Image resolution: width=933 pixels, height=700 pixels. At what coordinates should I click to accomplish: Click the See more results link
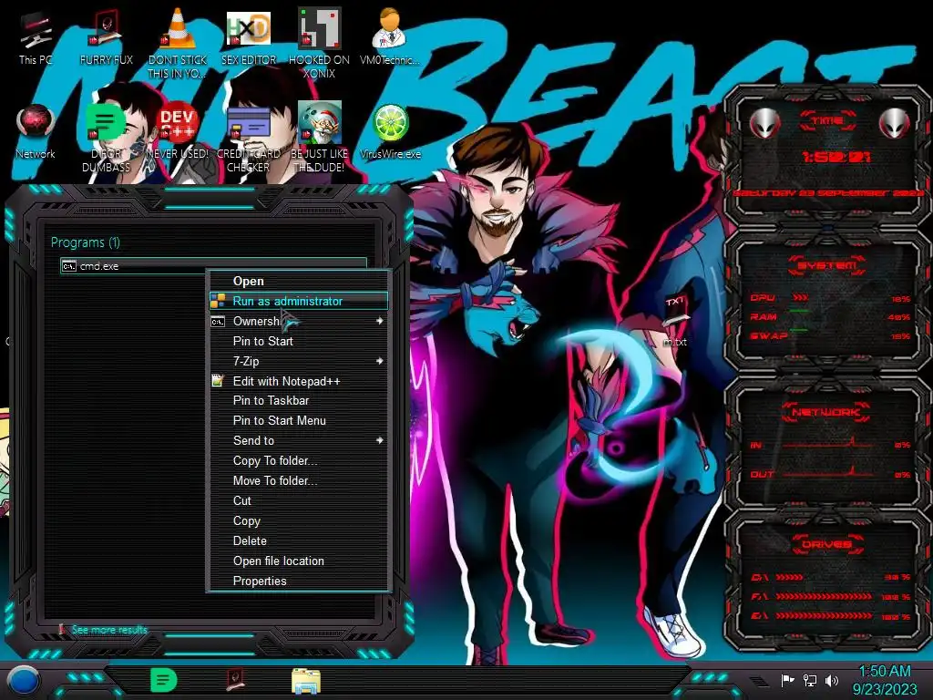pyautogui.click(x=109, y=630)
